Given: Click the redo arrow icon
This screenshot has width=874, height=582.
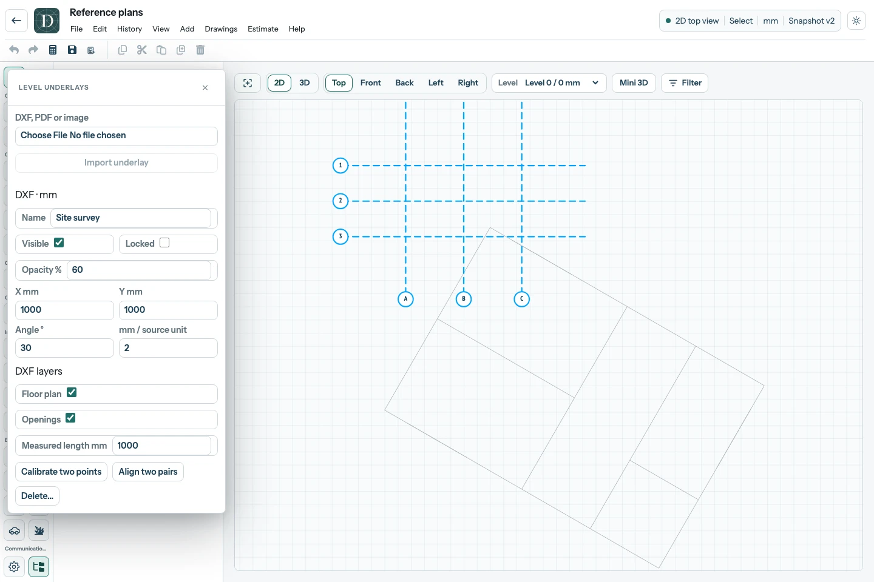Looking at the screenshot, I should (33, 50).
